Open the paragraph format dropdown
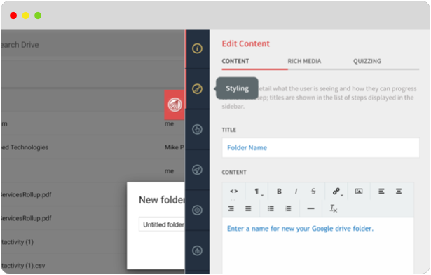This screenshot has width=431, height=275. pyautogui.click(x=257, y=192)
